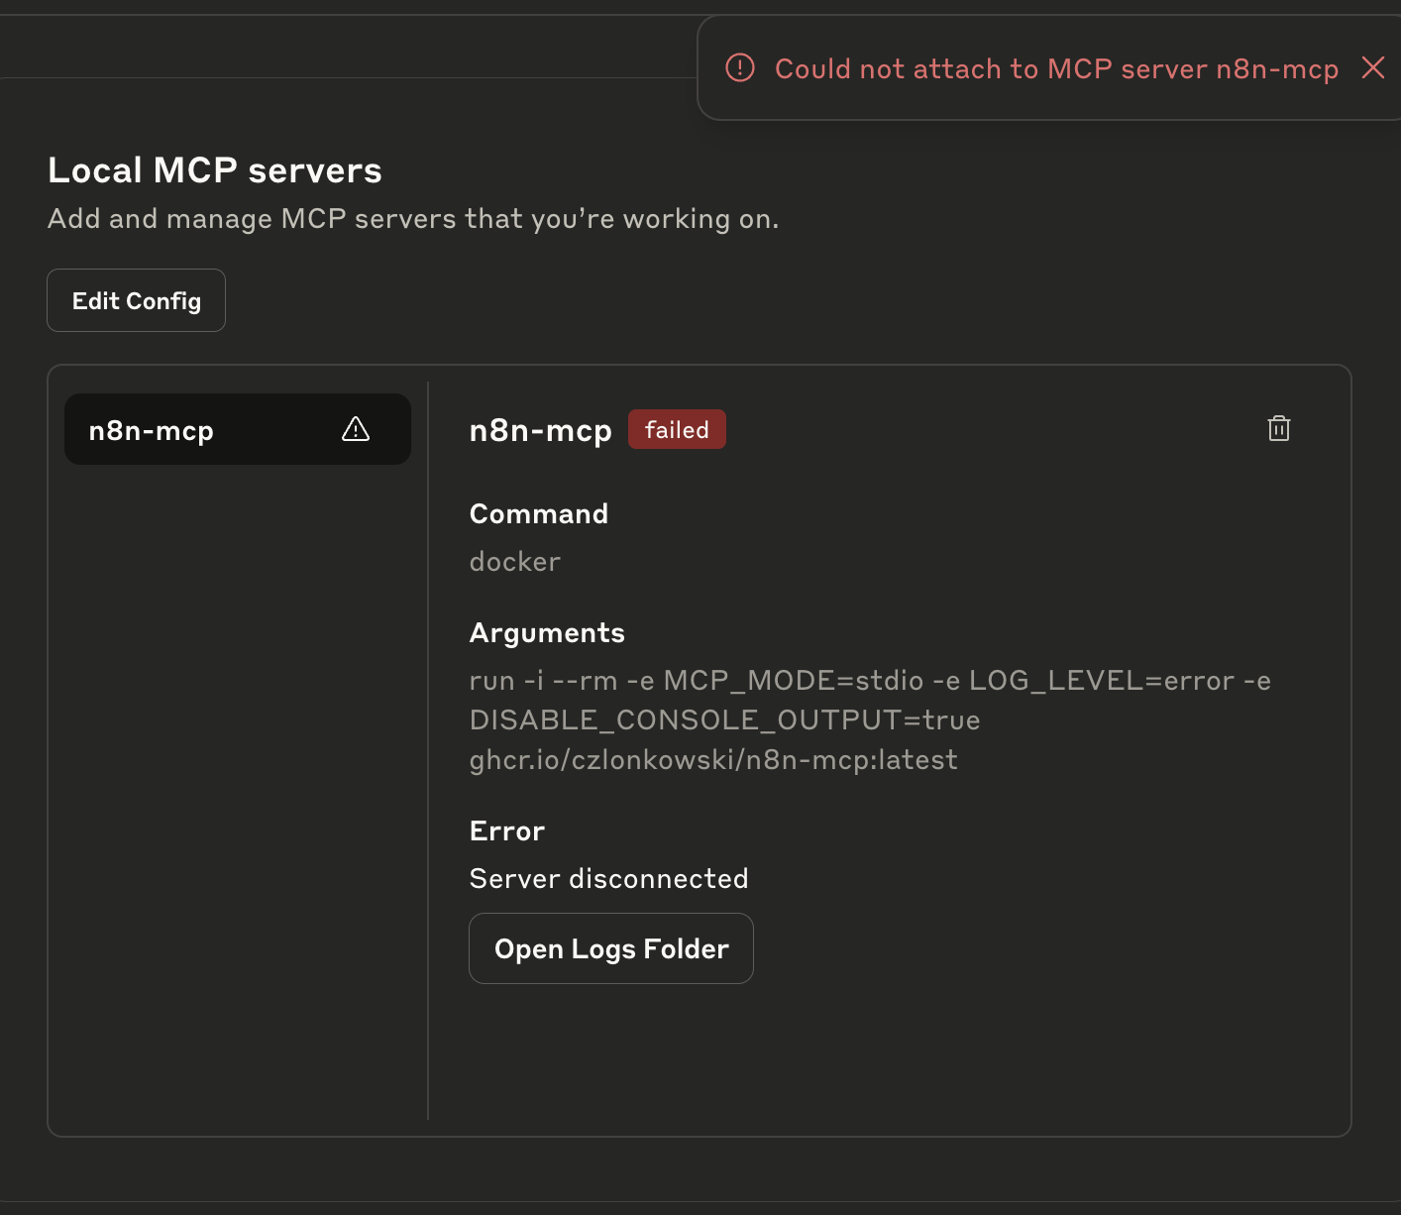Select n8n-mcp in the server list
This screenshot has width=1401, height=1215.
point(152,430)
